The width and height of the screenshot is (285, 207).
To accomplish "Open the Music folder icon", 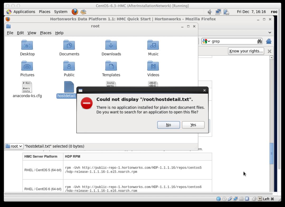I will pyautogui.click(x=153, y=45).
